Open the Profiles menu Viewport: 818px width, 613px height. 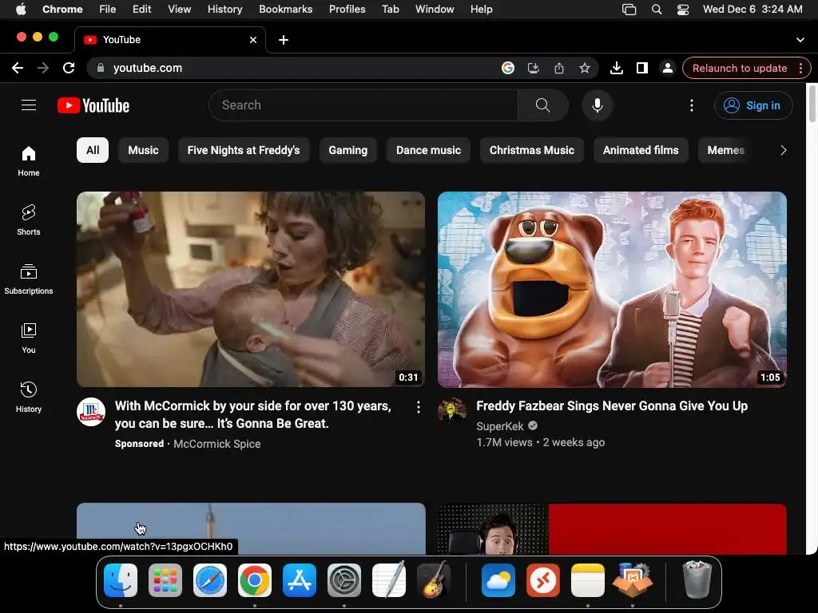pyautogui.click(x=347, y=10)
